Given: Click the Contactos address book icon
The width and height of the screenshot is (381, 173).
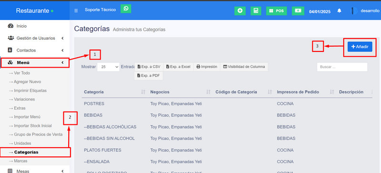Looking at the screenshot, I should coord(10,50).
